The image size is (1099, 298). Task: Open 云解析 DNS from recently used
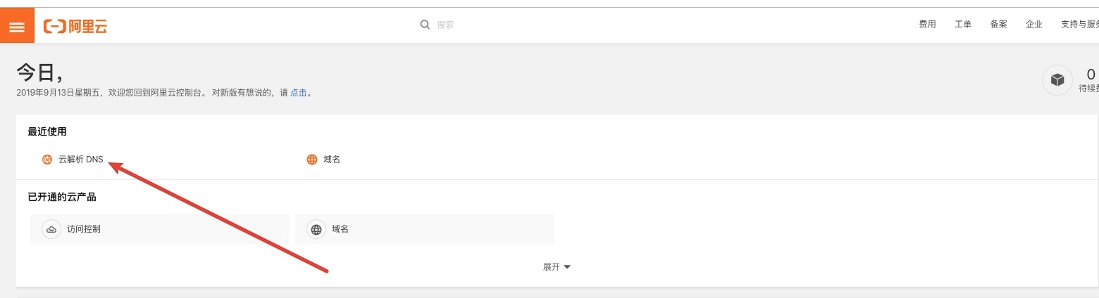81,160
